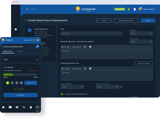Switch to the Results tab
Viewport: 160px width, 119px height.
[x=20, y=51]
